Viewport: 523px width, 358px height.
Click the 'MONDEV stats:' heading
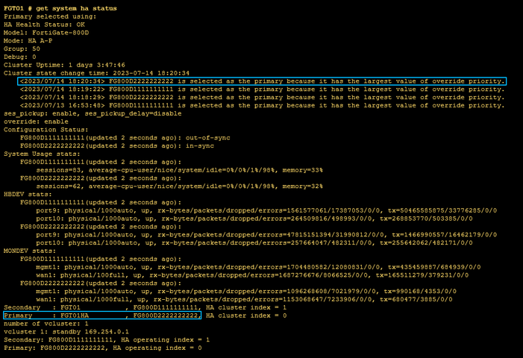pyautogui.click(x=30, y=251)
